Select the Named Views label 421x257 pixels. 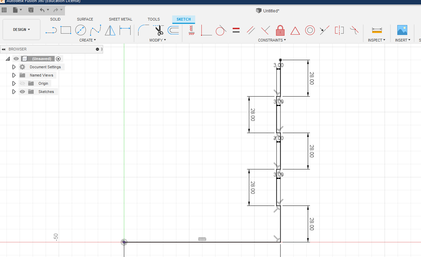(42, 75)
